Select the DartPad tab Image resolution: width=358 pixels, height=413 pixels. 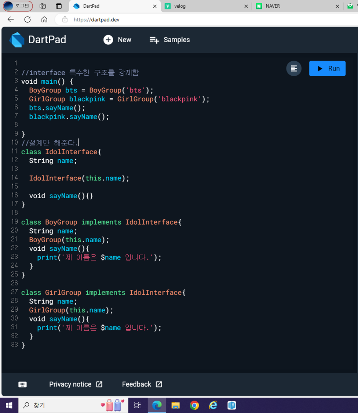click(x=115, y=6)
